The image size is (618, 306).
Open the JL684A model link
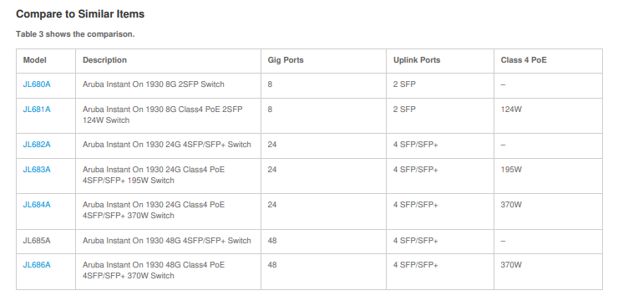[37, 205]
